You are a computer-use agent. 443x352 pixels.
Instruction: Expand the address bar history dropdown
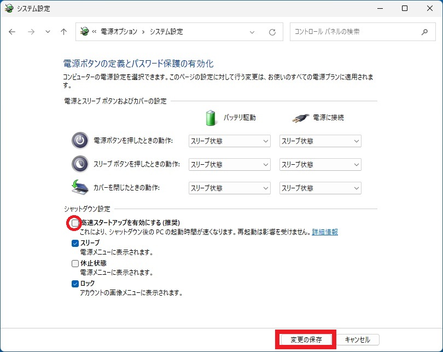click(x=252, y=32)
